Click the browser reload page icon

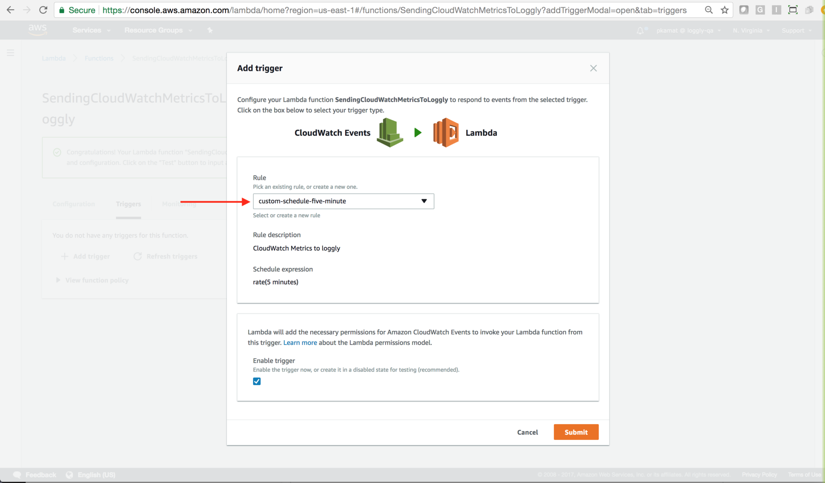coord(43,10)
